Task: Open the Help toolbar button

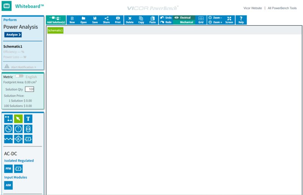Action: pos(241,20)
